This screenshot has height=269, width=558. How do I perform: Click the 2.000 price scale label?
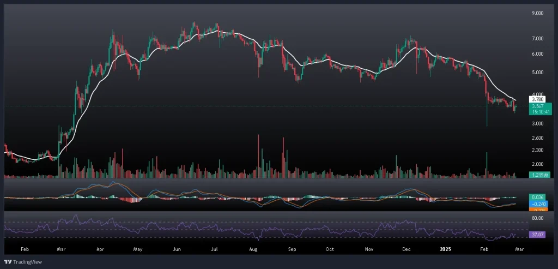point(537,164)
